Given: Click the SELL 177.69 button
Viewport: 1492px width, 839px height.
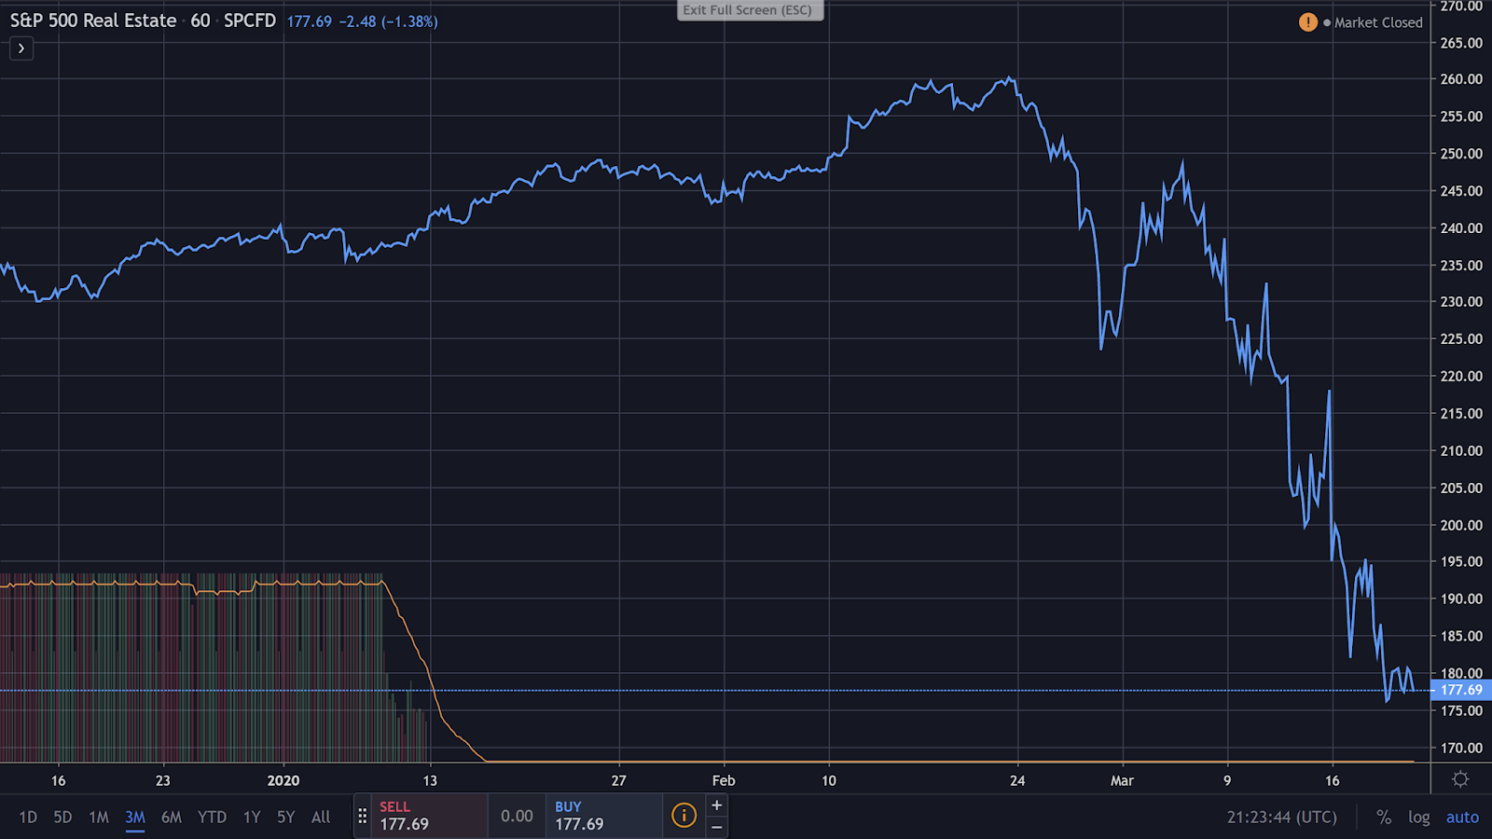Looking at the screenshot, I should [x=430, y=817].
